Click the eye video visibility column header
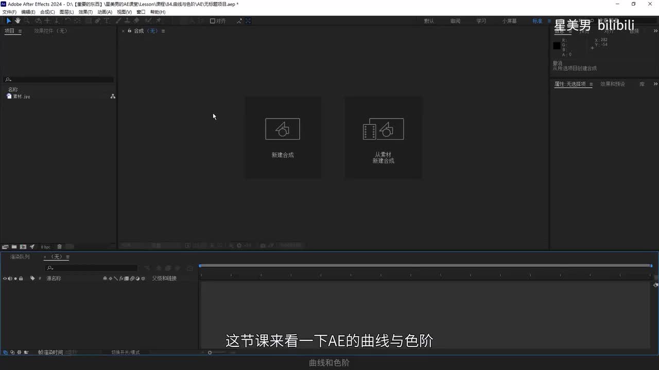Image resolution: width=659 pixels, height=370 pixels. [5, 279]
